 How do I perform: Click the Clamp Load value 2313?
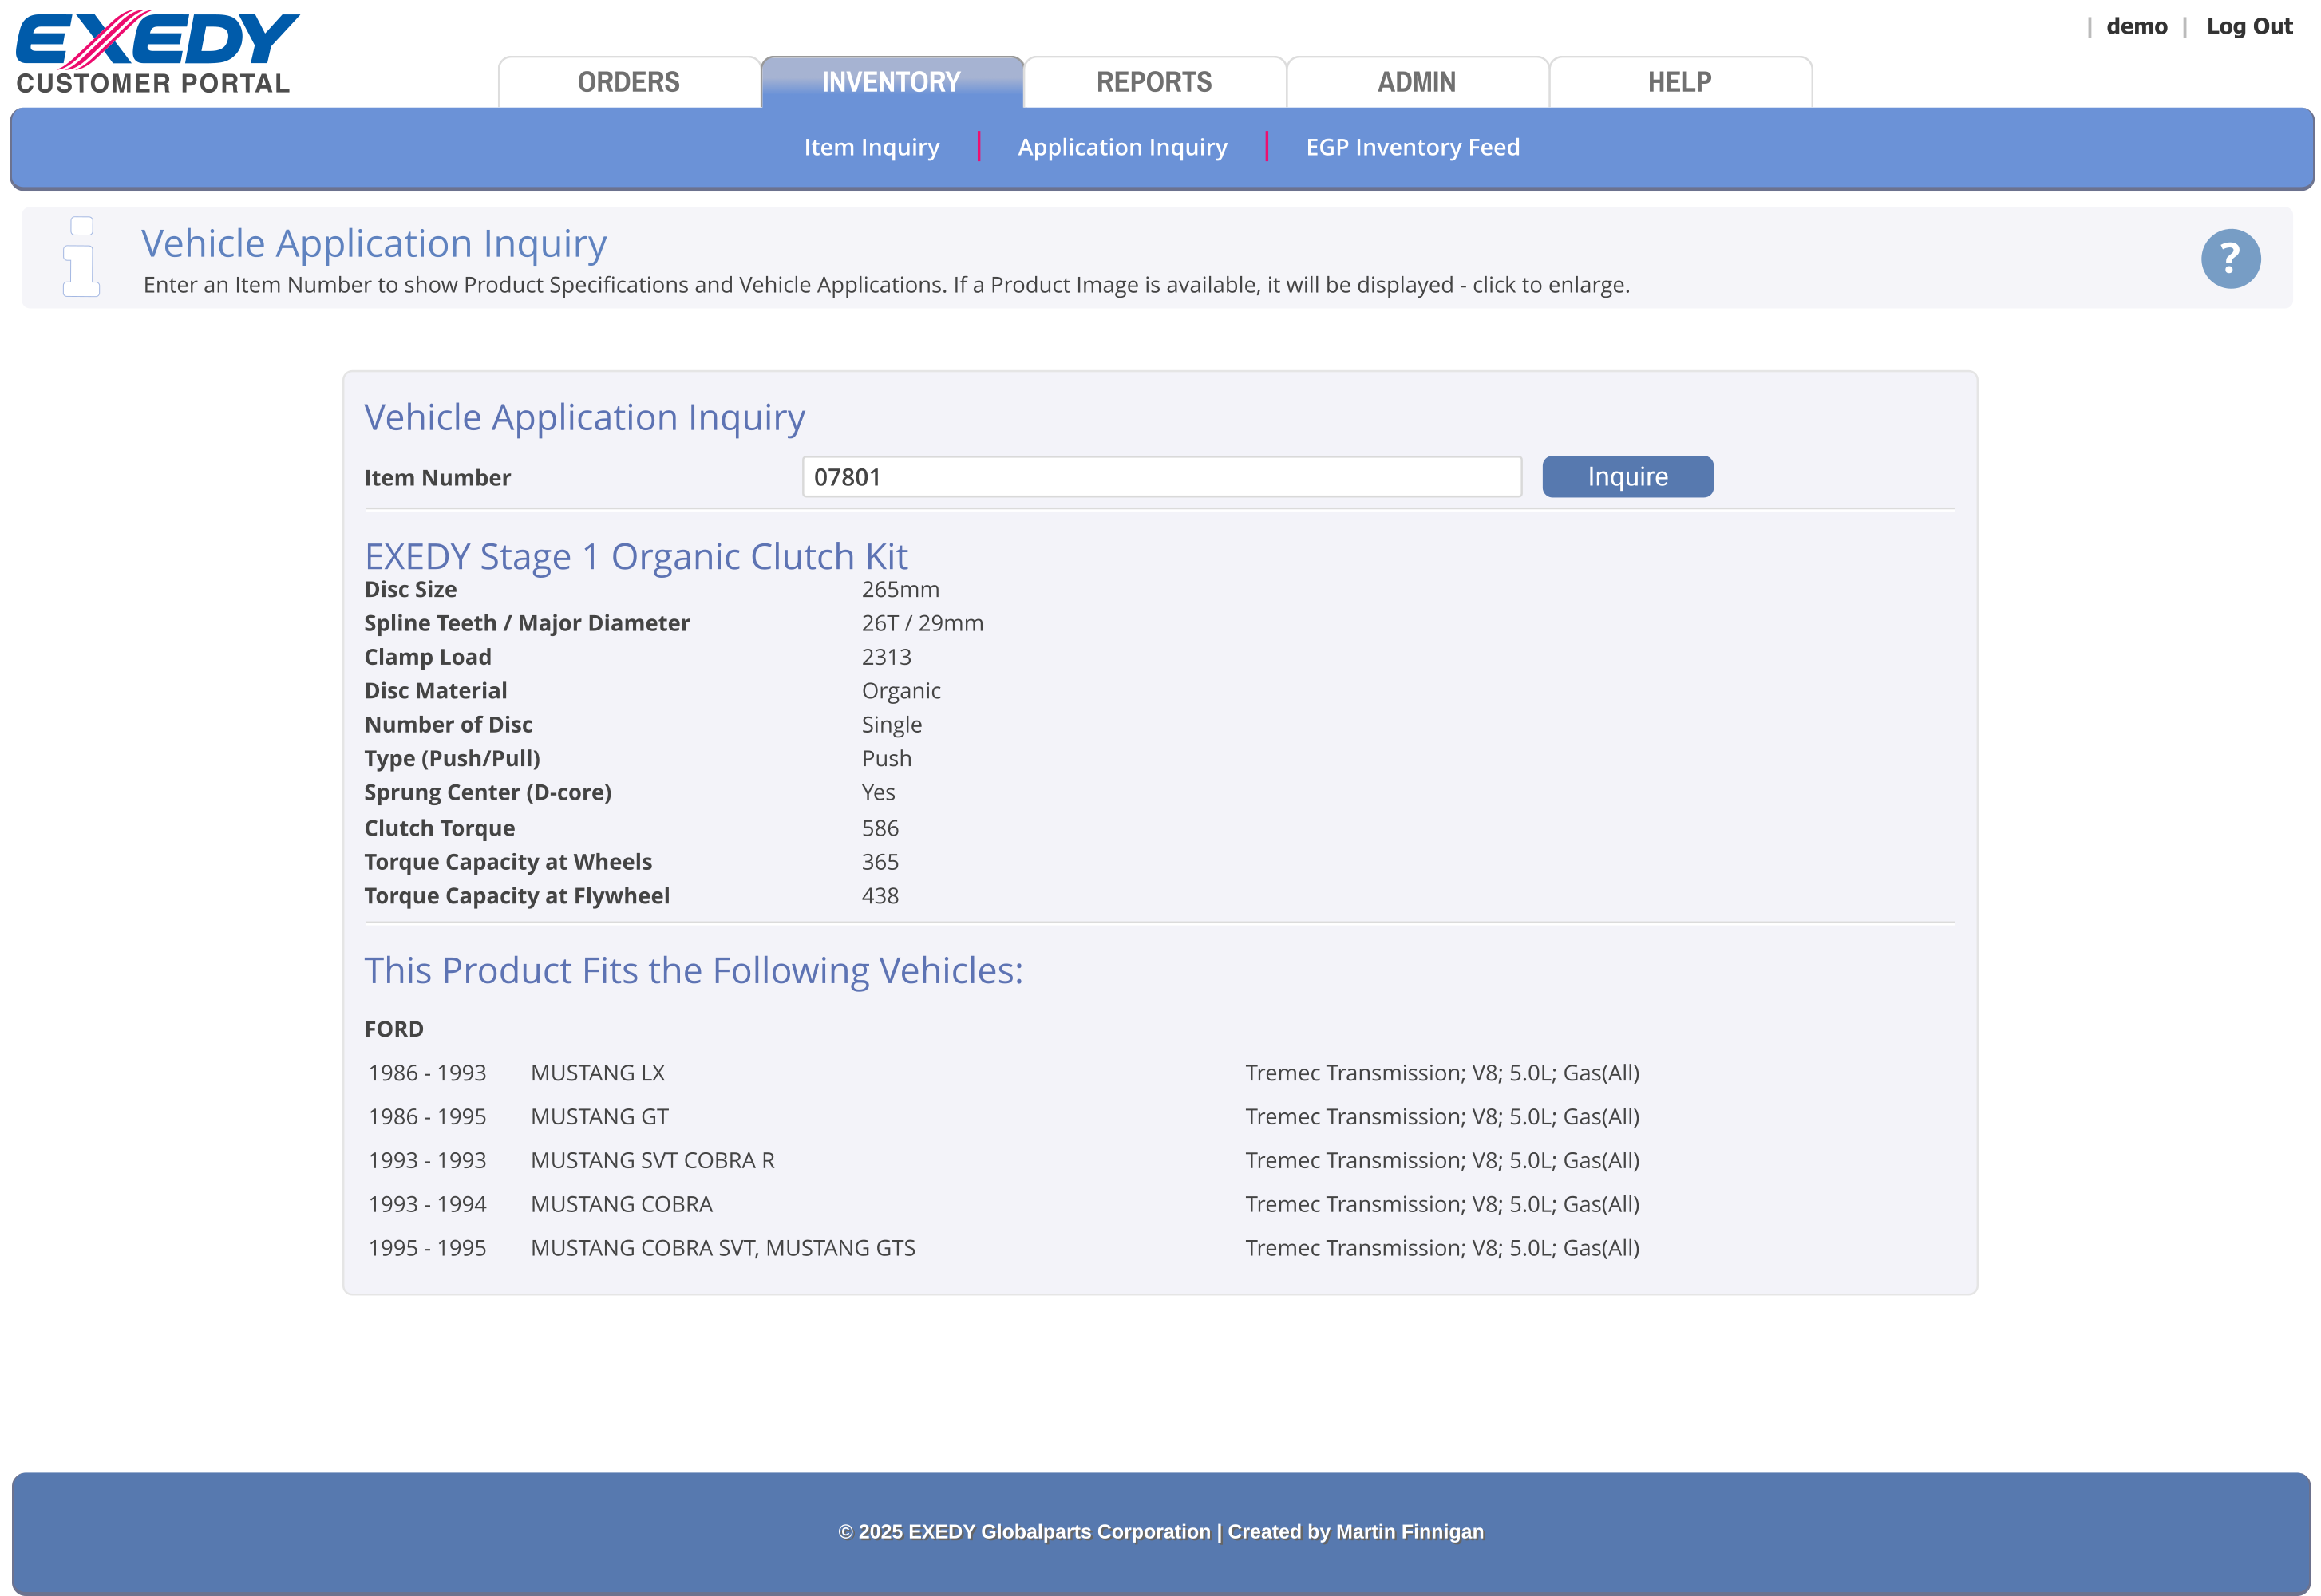tap(886, 658)
